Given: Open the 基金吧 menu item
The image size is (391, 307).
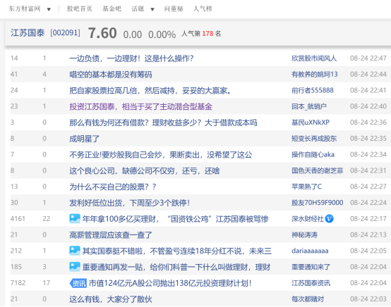Looking at the screenshot, I should point(112,8).
